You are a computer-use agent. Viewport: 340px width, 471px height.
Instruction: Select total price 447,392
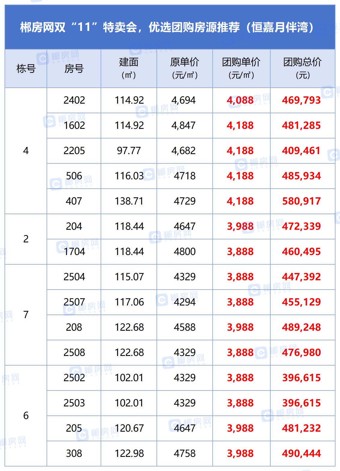click(x=301, y=277)
